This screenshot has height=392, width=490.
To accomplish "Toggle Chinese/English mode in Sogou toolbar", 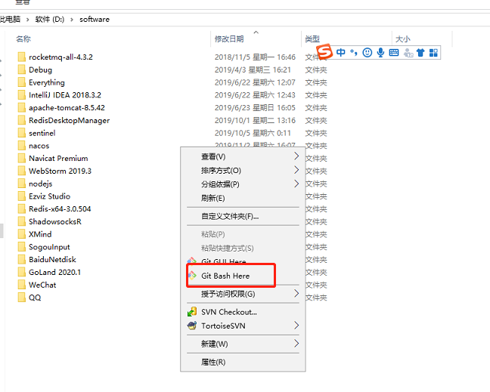I will click(341, 53).
